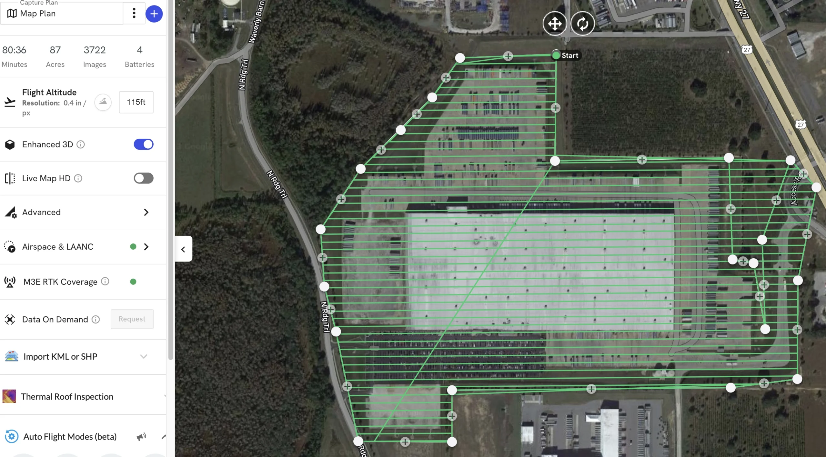This screenshot has height=457, width=826.
Task: Click the Live Map HD info icon
Action: (78, 178)
